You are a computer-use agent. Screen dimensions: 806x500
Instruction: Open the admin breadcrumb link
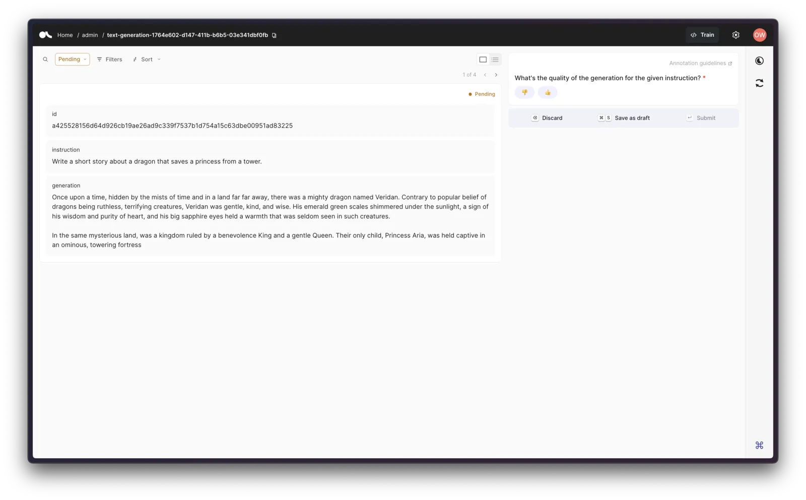90,35
